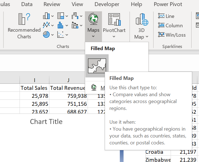Insert a Line sparkline

[x=166, y=16]
